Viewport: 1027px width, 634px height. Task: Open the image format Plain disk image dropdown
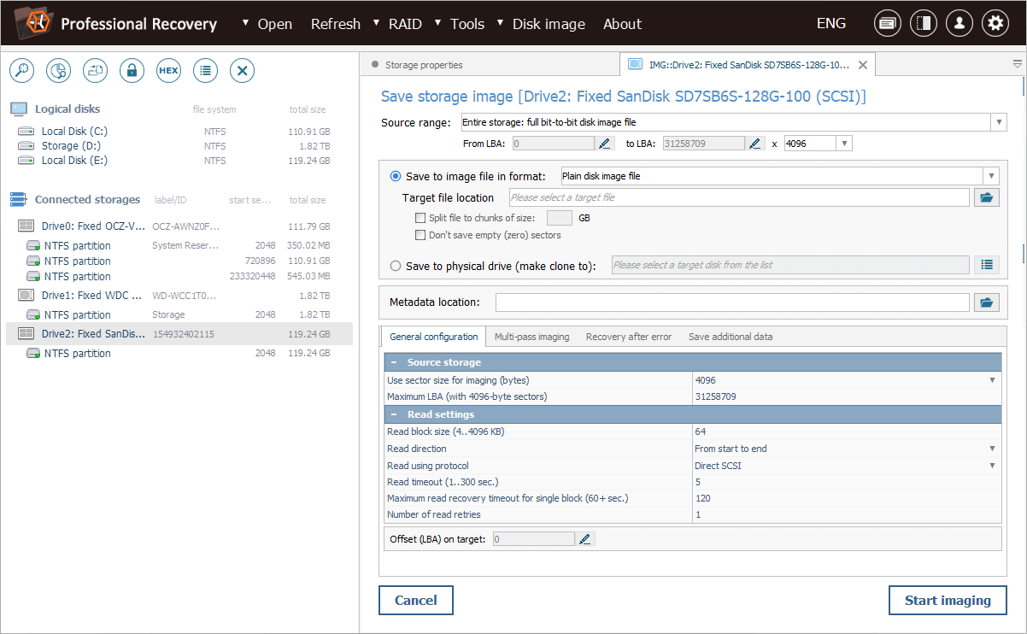click(x=991, y=176)
